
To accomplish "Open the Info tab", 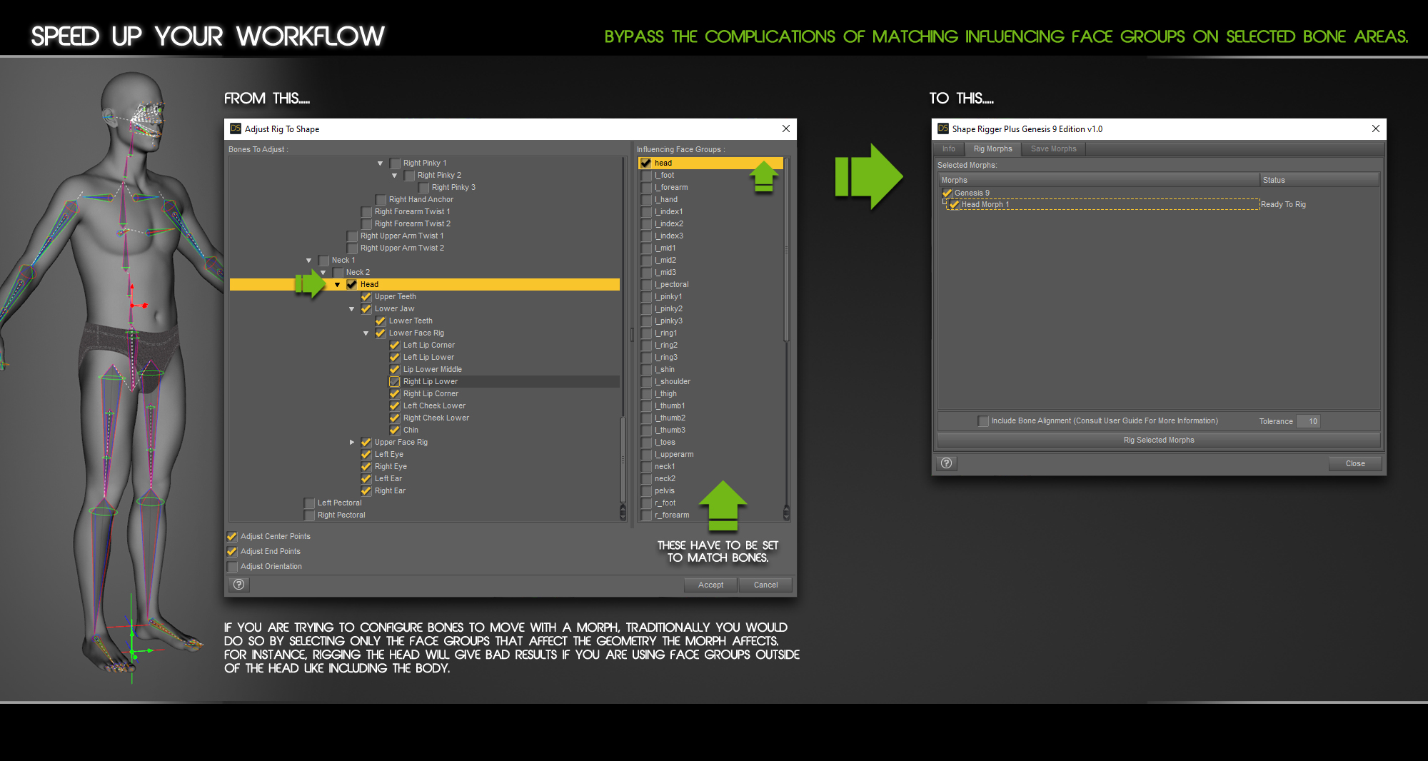I will [948, 149].
